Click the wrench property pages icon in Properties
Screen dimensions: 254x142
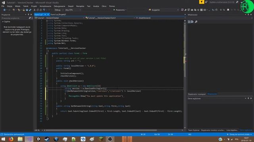click(x=196, y=22)
